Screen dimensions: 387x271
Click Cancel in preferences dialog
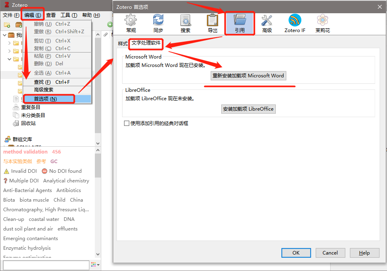point(330,253)
